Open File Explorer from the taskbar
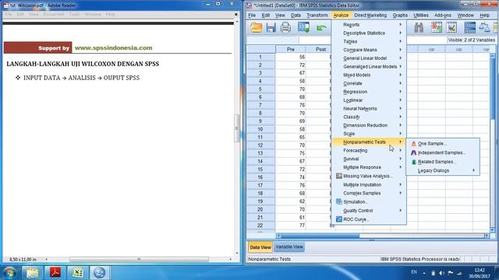 32,273
